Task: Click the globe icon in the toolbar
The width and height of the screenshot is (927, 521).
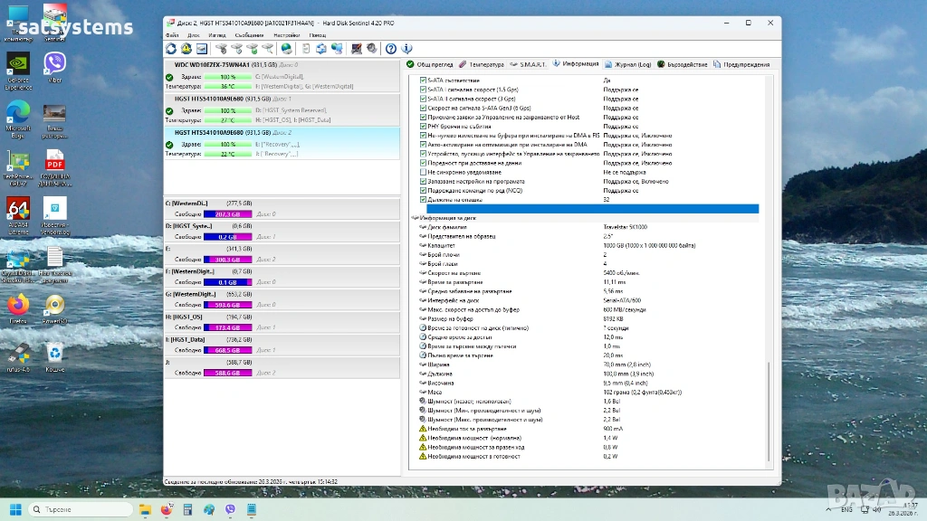Action: coord(287,49)
